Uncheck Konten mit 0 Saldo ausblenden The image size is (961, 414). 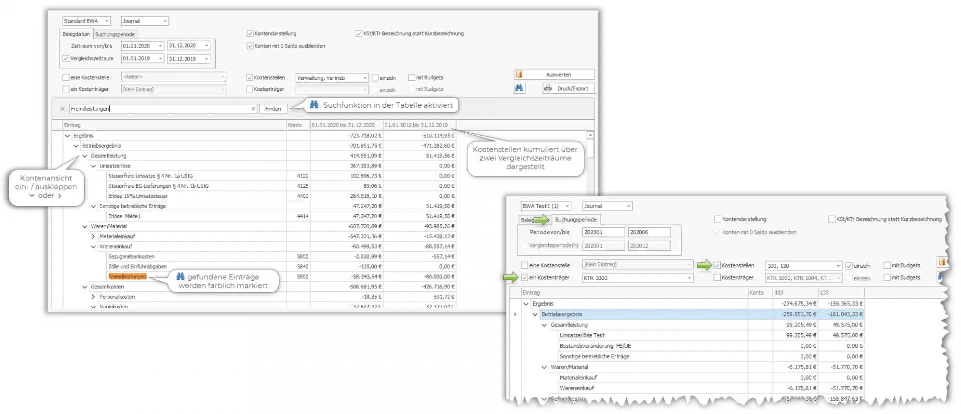point(250,46)
